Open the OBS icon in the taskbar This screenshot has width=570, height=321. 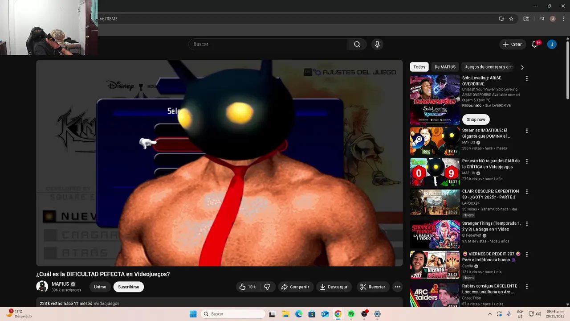point(364,314)
